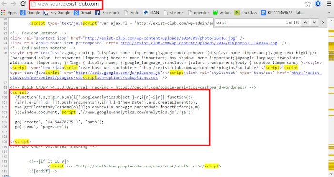
Task: Reload the page with refresh icon
Action: pos(23,4)
